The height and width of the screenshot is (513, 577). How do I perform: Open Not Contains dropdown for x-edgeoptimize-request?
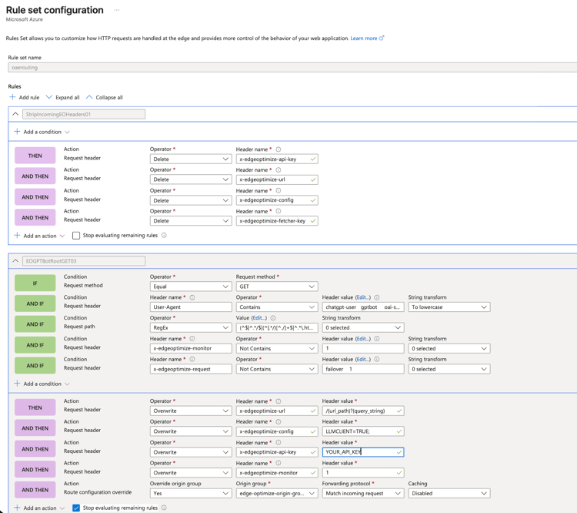click(x=277, y=369)
